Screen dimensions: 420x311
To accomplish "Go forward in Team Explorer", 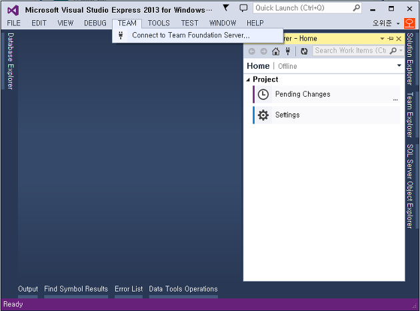I will coord(263,51).
